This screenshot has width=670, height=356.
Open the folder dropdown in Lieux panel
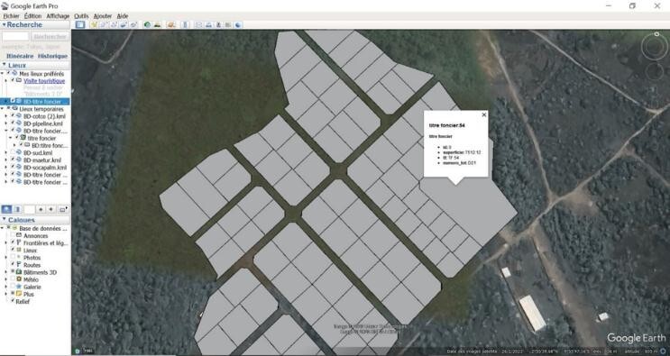pyautogui.click(x=63, y=209)
